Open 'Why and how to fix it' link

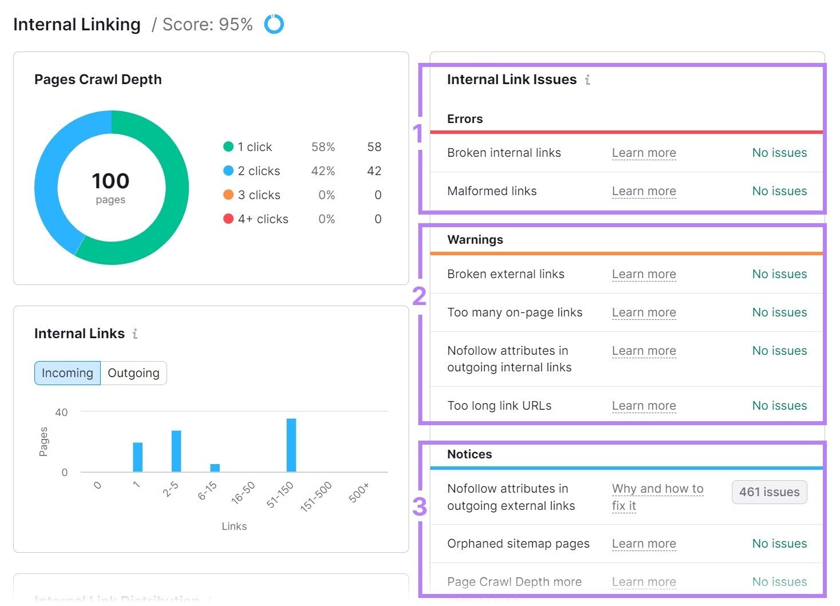pos(657,497)
